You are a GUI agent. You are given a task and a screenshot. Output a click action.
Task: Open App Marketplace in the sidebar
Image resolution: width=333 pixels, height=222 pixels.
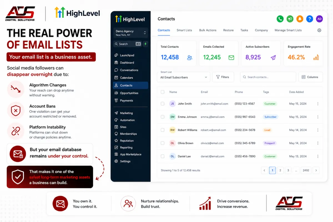[131, 154]
